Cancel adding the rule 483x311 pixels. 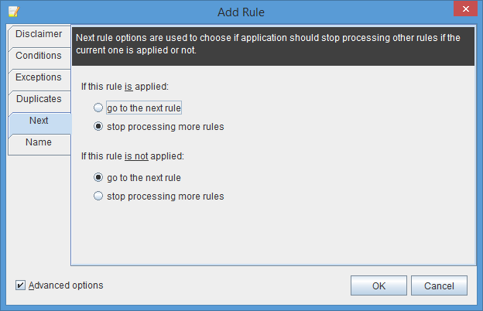point(439,285)
